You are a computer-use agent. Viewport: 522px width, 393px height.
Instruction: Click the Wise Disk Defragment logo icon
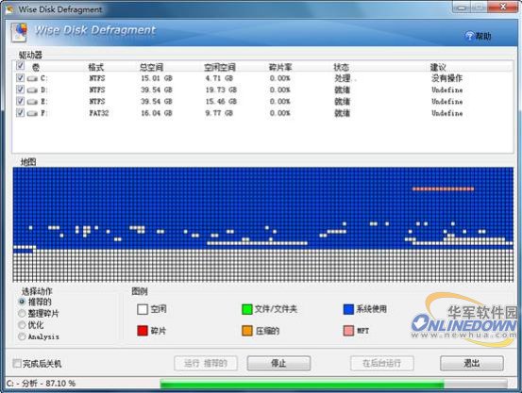[x=19, y=32]
